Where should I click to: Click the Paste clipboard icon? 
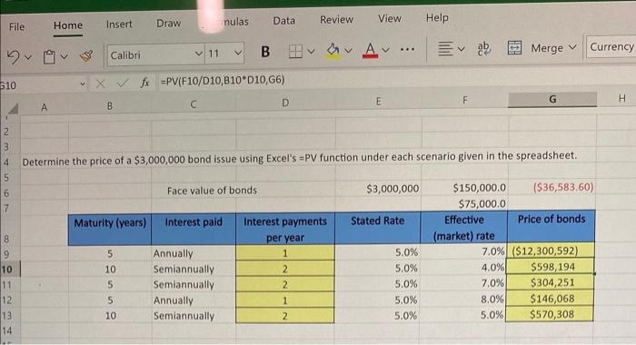point(49,57)
